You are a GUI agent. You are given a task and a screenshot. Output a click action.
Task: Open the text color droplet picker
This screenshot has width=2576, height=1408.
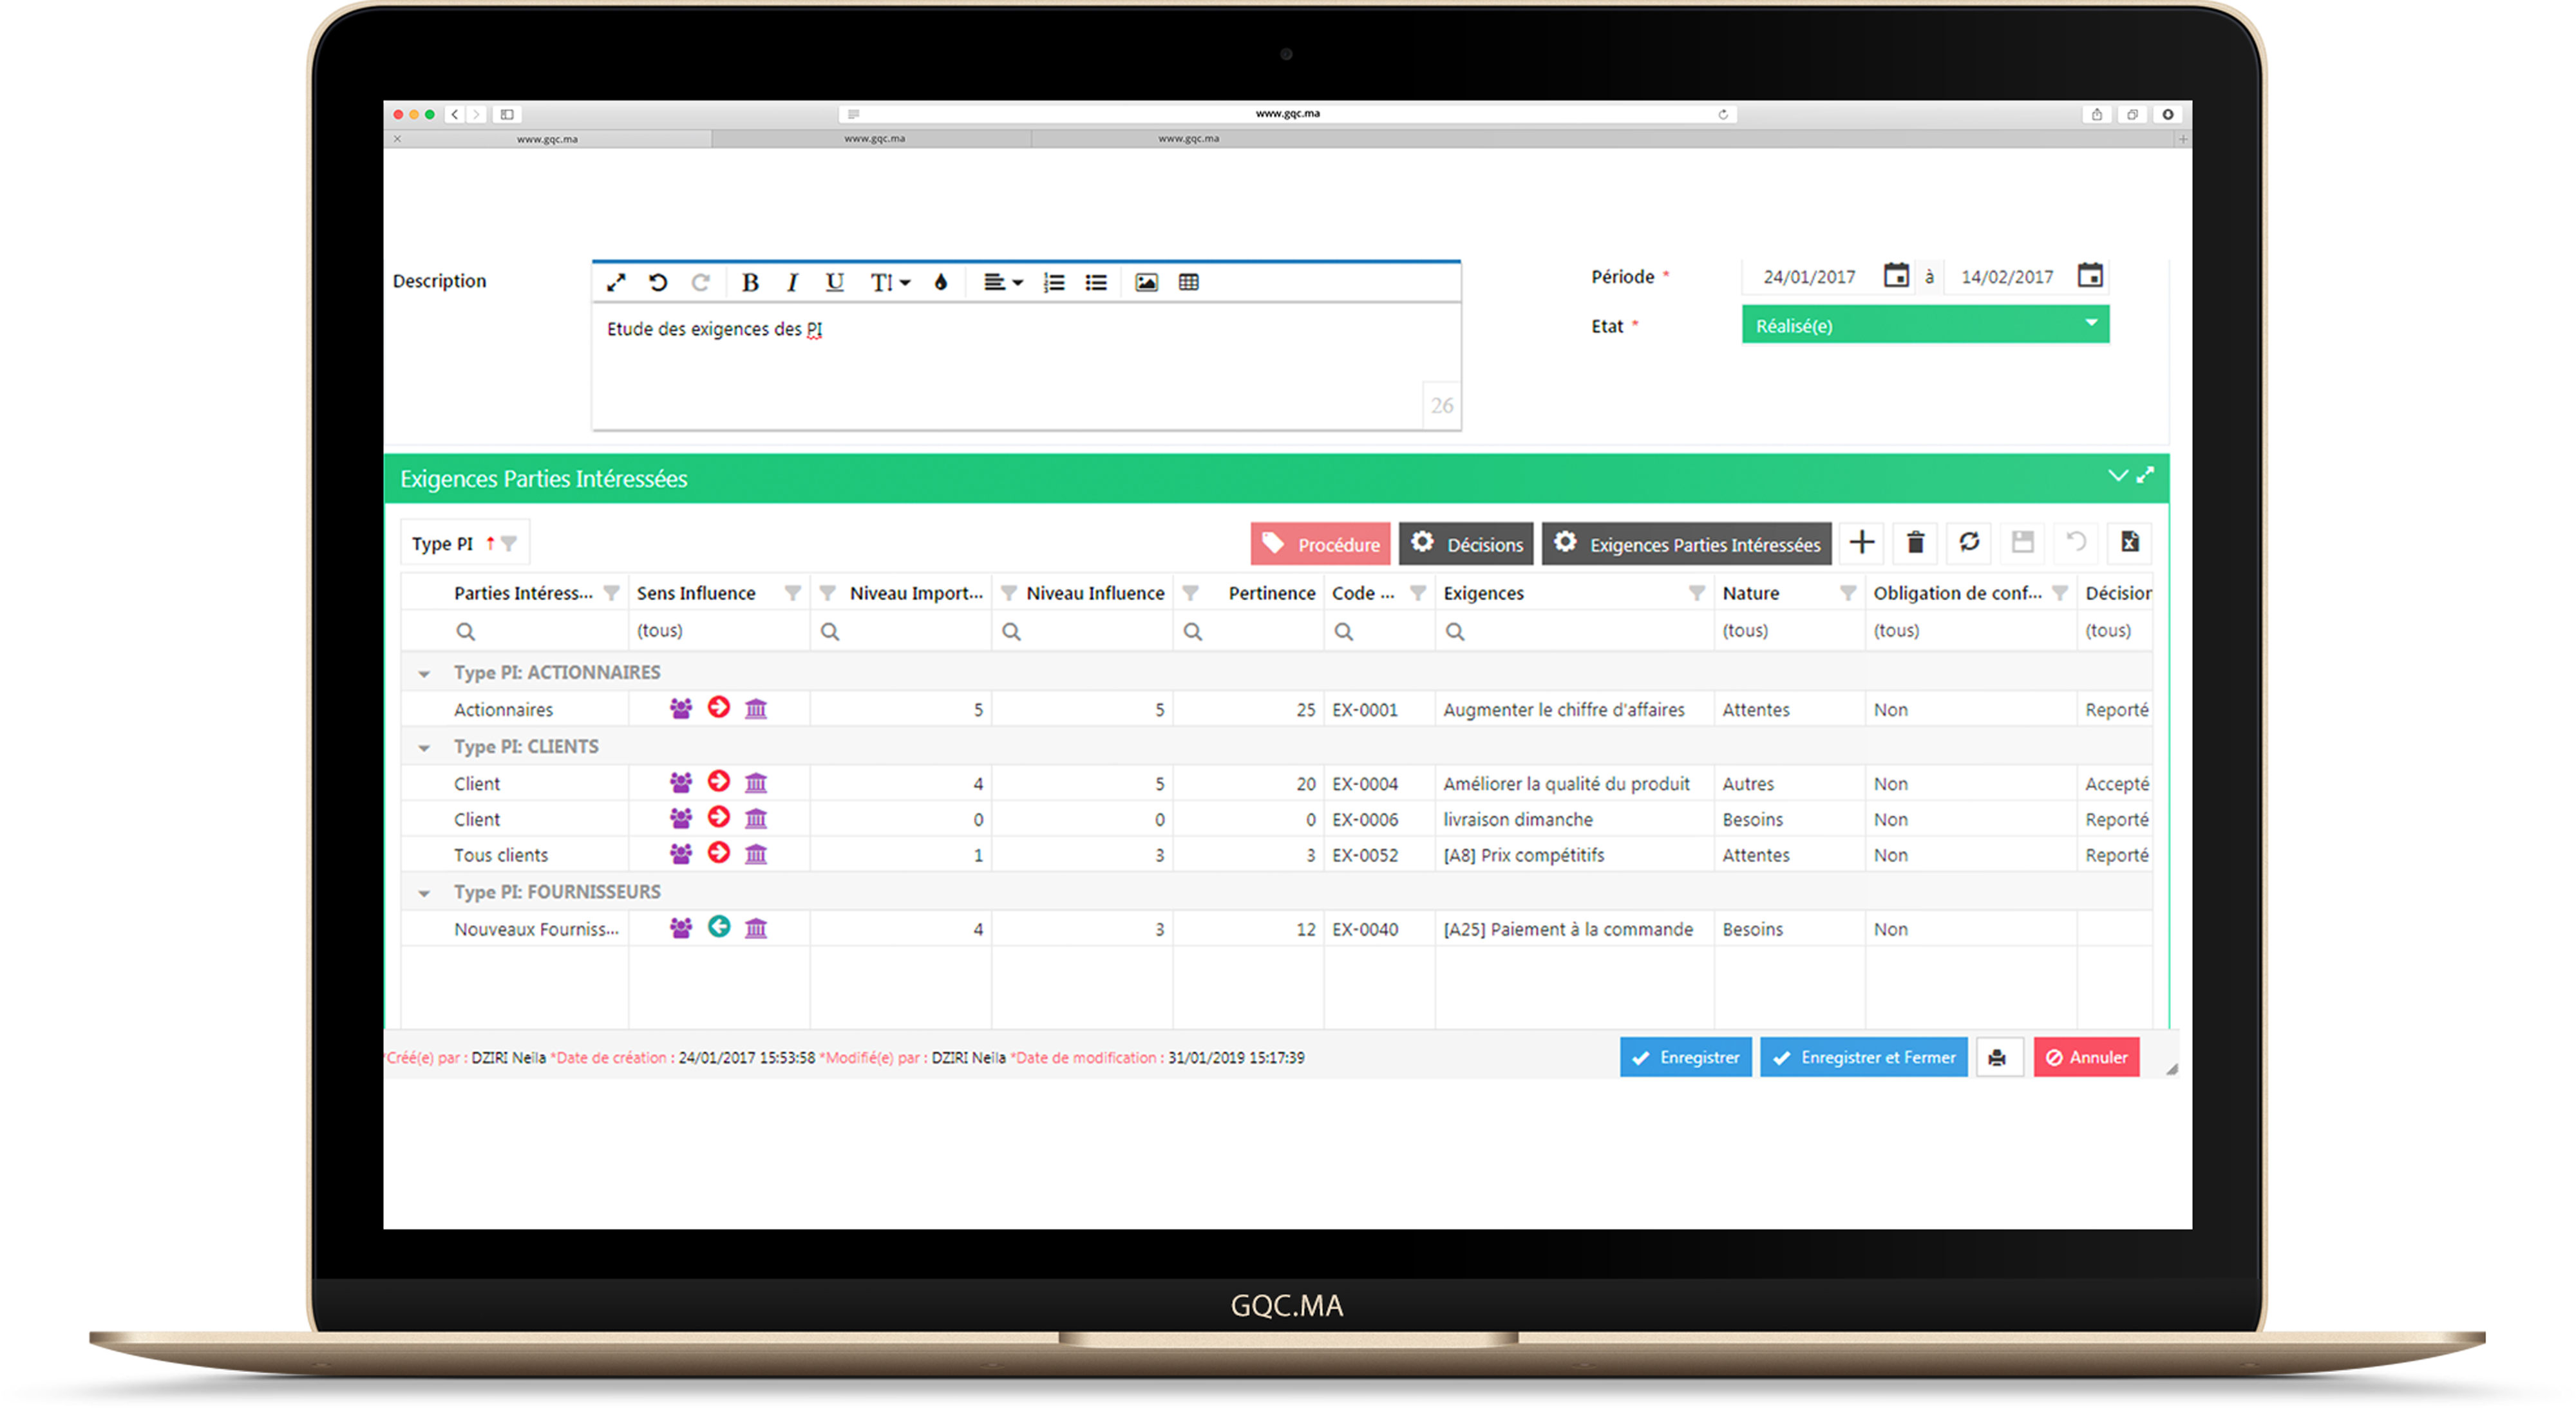[x=940, y=283]
